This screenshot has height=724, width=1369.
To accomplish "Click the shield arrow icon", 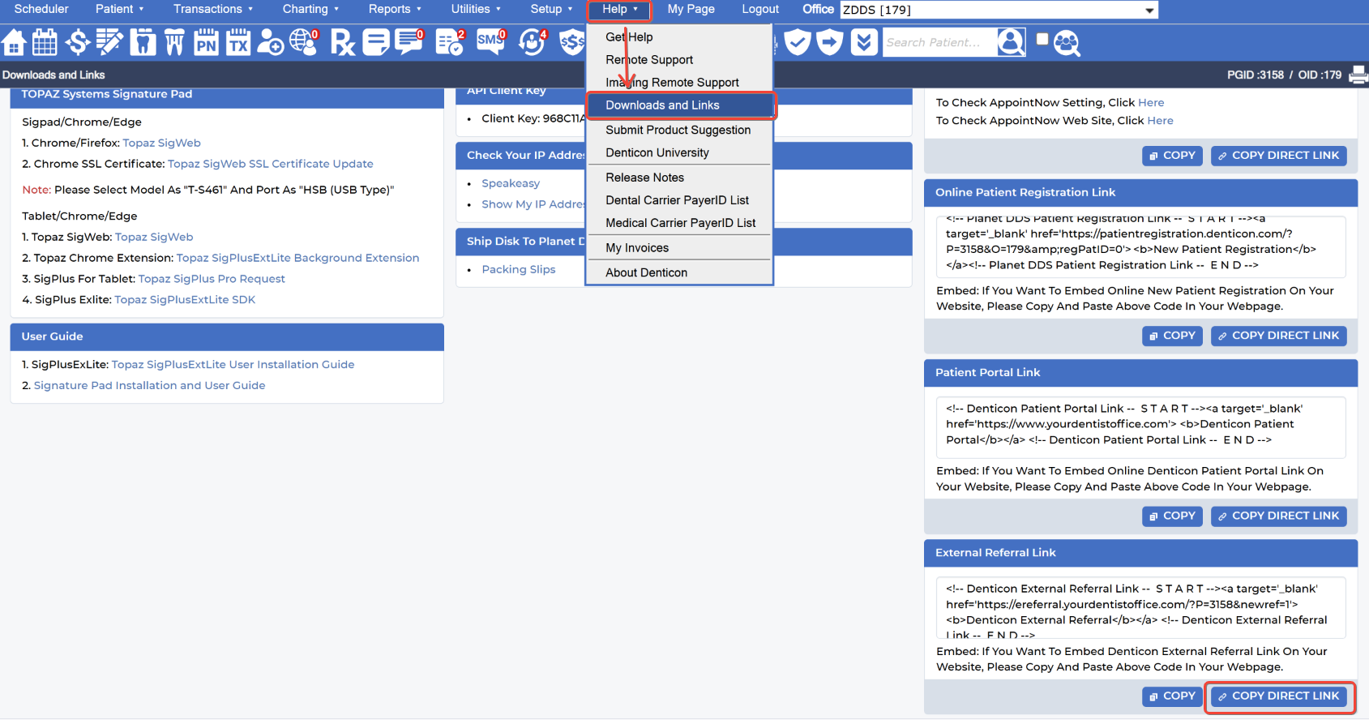I will [x=830, y=41].
